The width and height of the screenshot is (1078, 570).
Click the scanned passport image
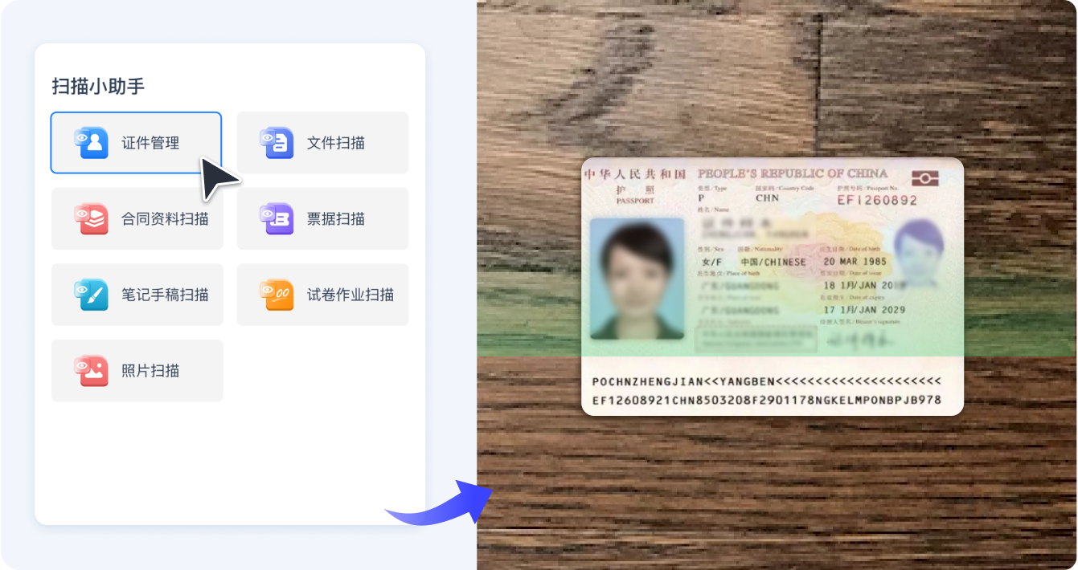coord(773,287)
